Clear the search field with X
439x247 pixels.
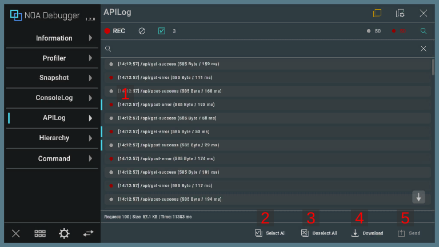[x=424, y=49]
